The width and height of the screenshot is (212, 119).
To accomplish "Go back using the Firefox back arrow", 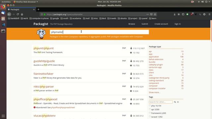I will (9, 14).
